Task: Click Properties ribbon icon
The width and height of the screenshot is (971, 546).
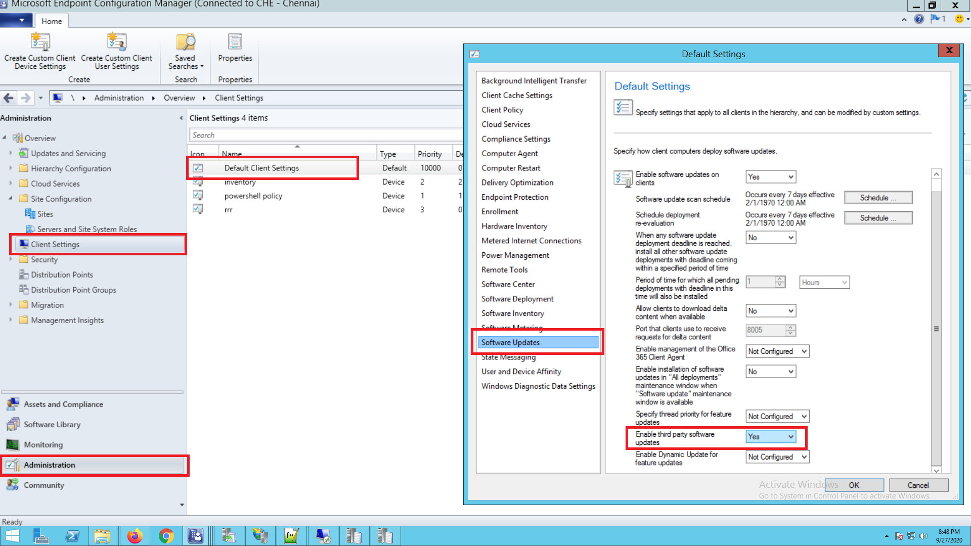Action: pos(235,42)
